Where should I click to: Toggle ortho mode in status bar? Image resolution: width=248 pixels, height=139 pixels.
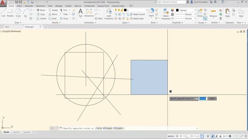(x=188, y=136)
